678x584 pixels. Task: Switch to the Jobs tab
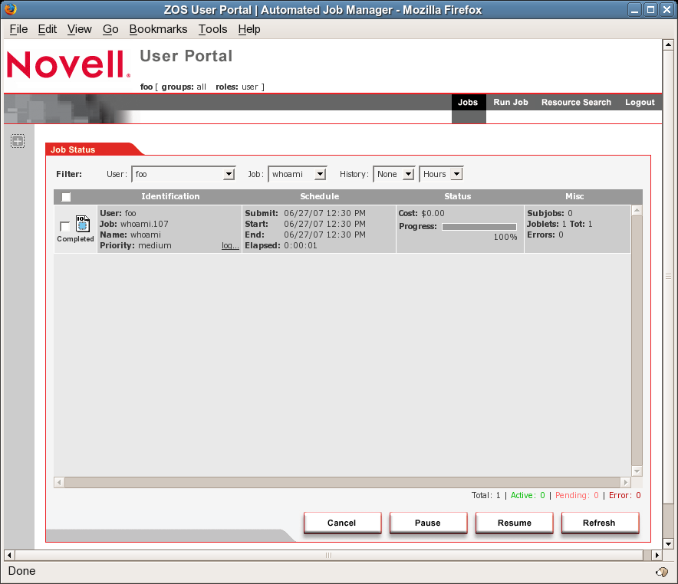click(468, 103)
